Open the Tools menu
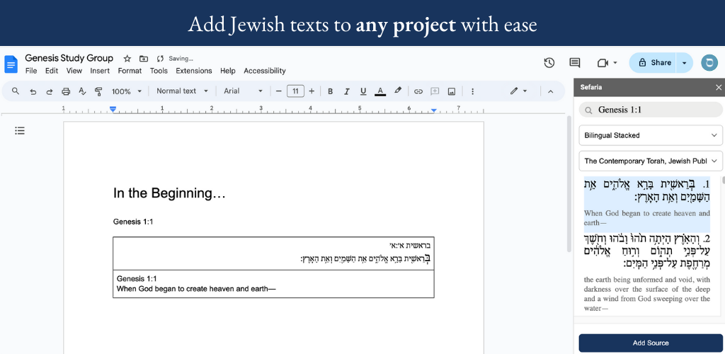 pyautogui.click(x=159, y=71)
